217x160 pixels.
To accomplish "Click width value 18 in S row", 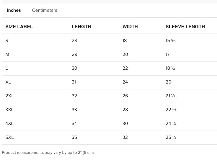I will click(124, 41).
